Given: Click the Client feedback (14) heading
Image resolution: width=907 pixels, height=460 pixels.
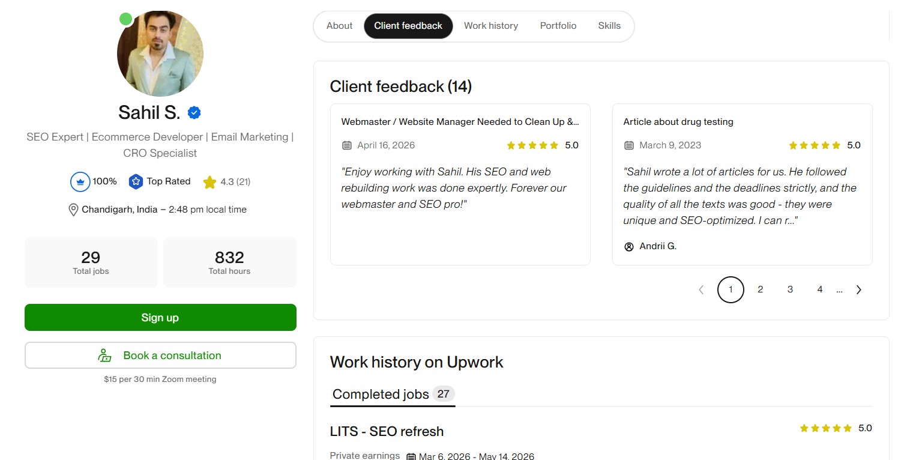Looking at the screenshot, I should [x=401, y=86].
